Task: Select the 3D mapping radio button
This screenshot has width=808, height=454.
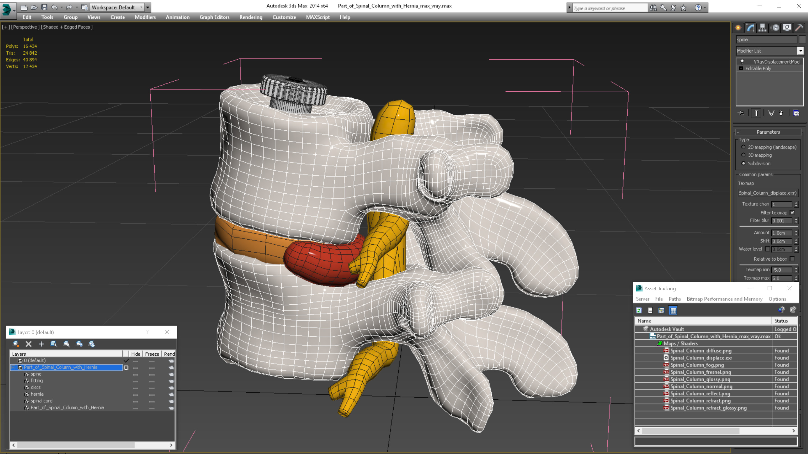Action: tap(743, 155)
